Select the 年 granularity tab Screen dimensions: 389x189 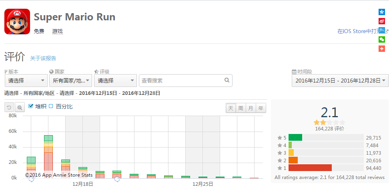pos(261,108)
